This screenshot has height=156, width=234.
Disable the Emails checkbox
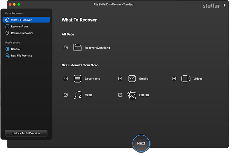(120, 79)
